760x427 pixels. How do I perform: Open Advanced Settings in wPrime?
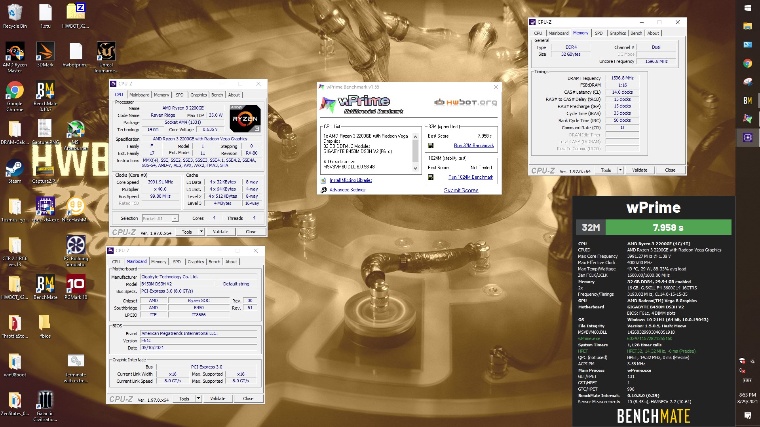[x=348, y=190]
